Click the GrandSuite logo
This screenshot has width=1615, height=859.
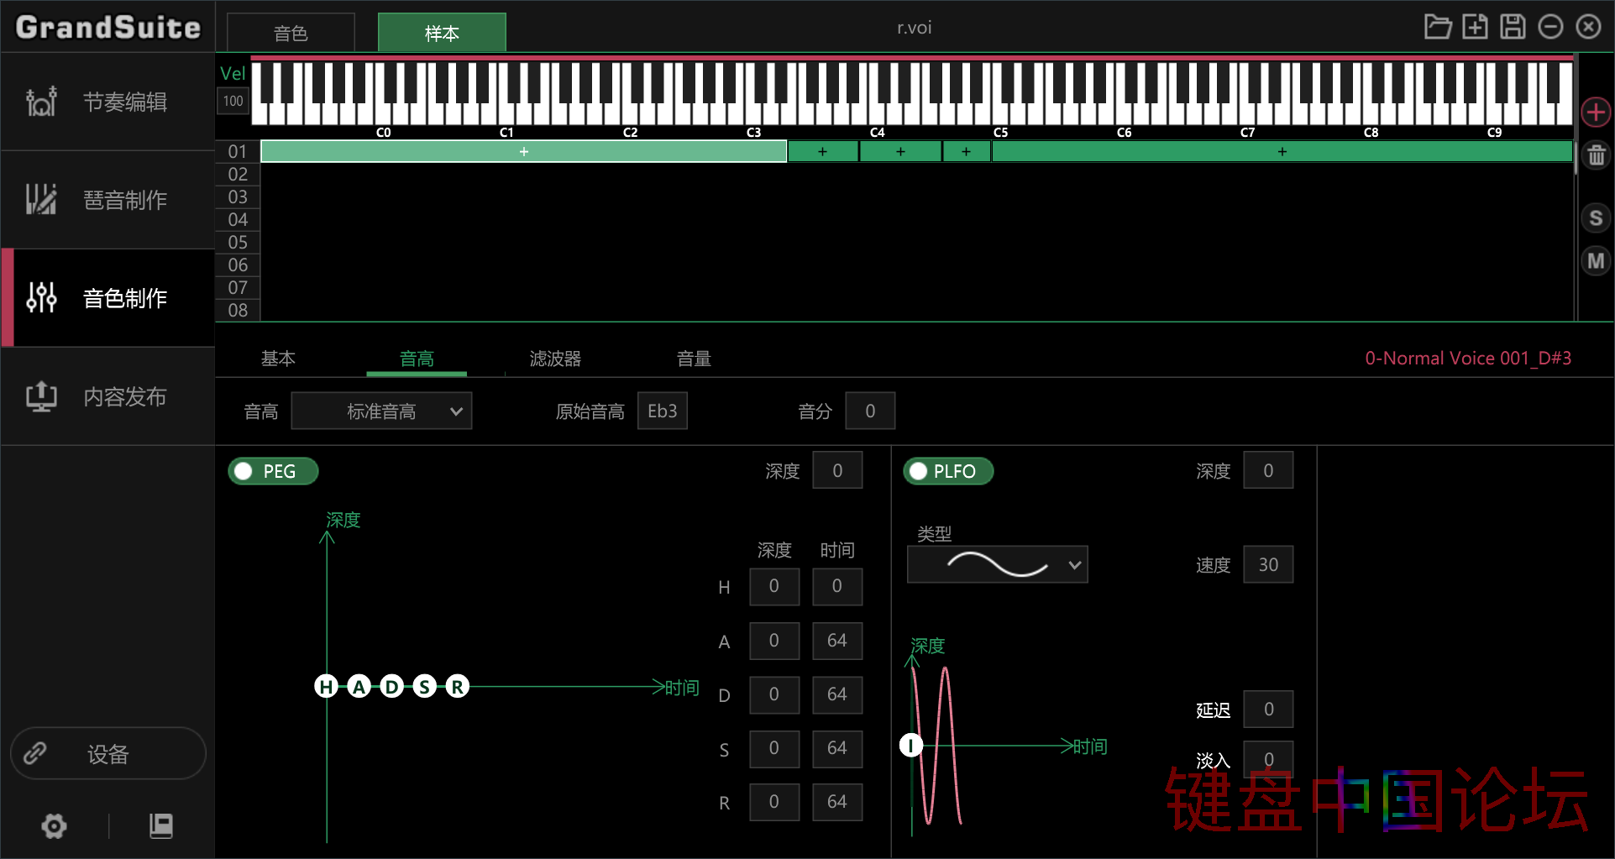pos(108,27)
